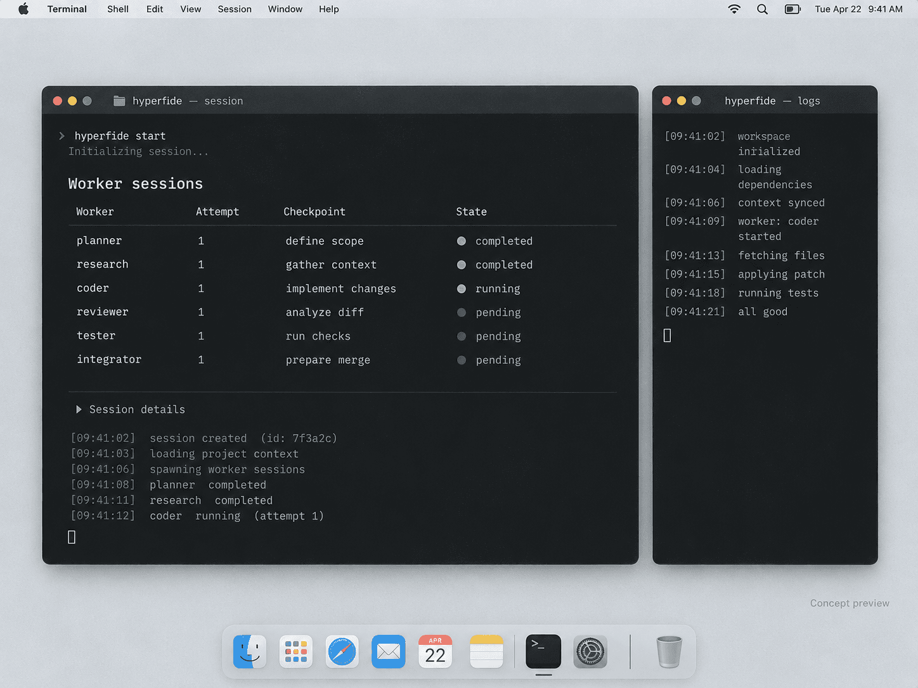
Task: Open the Session menu
Action: [x=235, y=9]
